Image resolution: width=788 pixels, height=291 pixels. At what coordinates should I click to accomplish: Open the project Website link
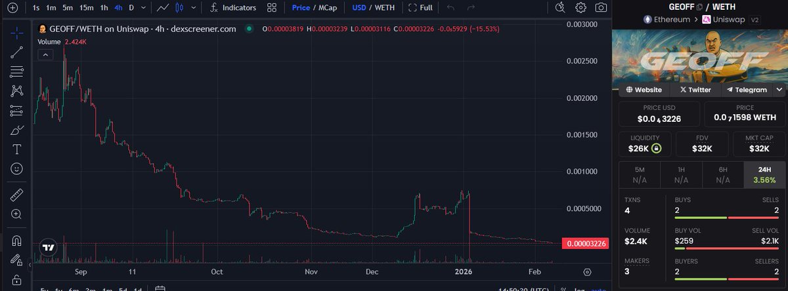click(644, 89)
